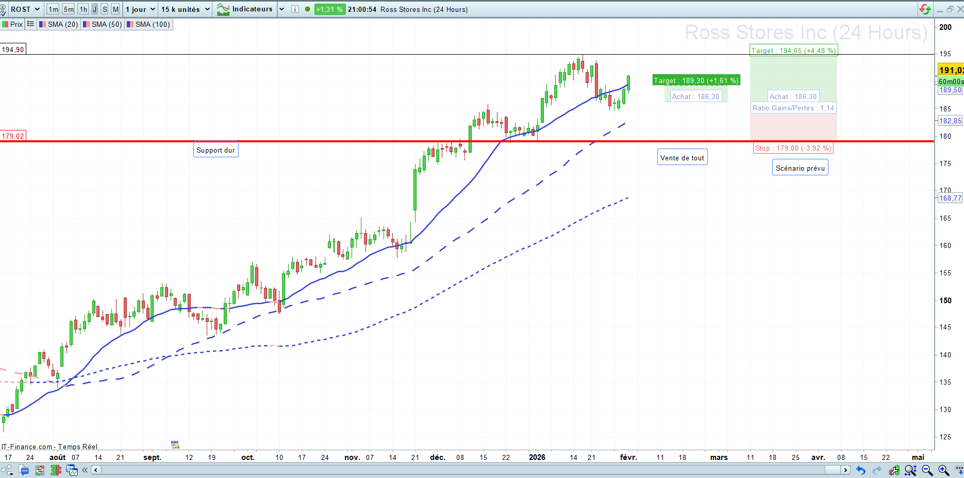This screenshot has width=964, height=478.
Task: Open the chart comments/chat icon
Action: 24,470
